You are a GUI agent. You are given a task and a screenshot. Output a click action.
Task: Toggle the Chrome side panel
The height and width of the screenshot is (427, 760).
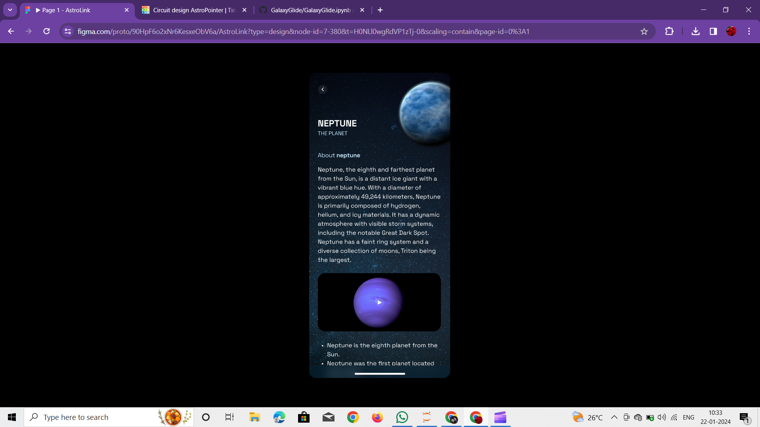click(x=713, y=31)
